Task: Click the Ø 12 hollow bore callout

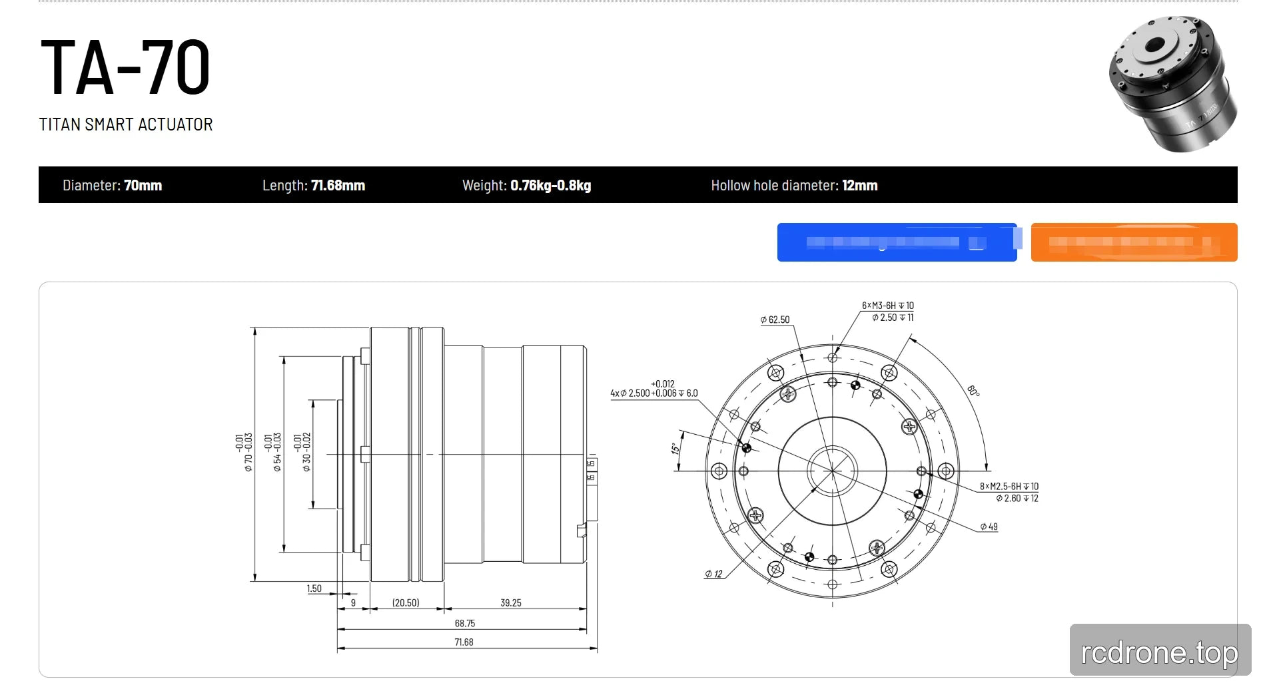Action: [x=713, y=574]
